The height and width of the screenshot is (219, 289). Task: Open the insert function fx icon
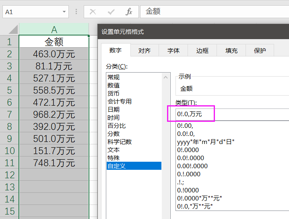point(129,12)
